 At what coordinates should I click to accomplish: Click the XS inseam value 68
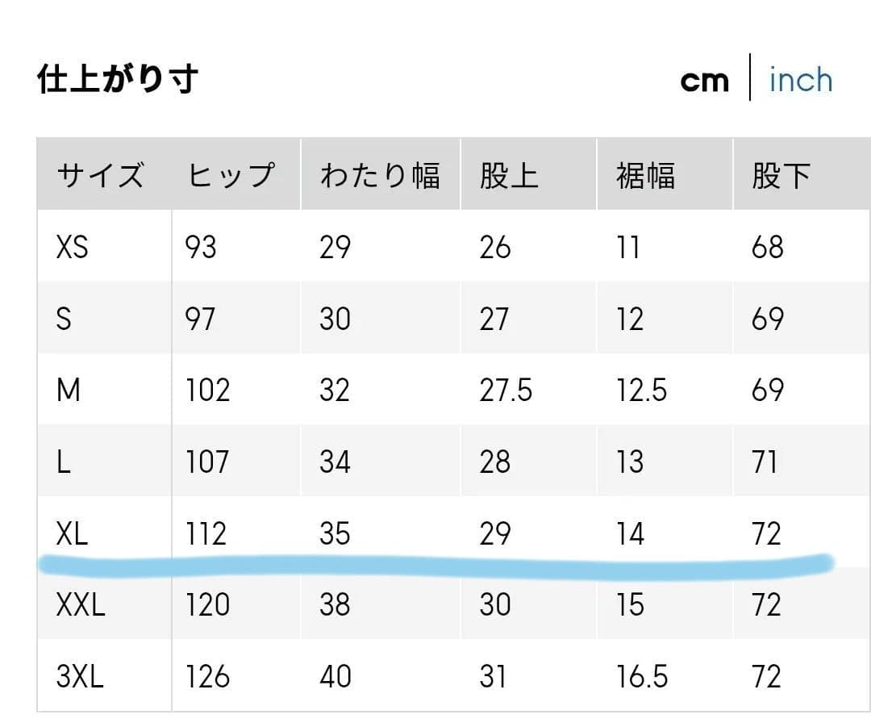768,247
